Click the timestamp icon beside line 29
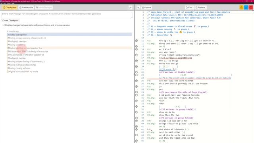Image resolution: width=254 pixels, height=143 pixels. click(x=137, y=92)
